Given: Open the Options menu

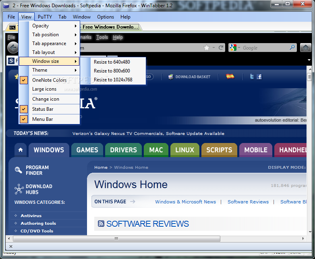Looking at the screenshot, I should tap(106, 17).
